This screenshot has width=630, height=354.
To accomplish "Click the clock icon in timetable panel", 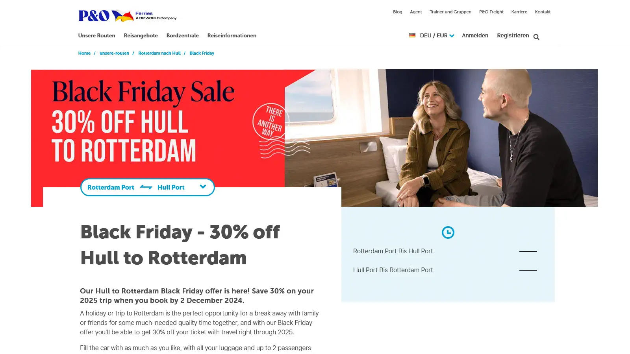I will 448,232.
